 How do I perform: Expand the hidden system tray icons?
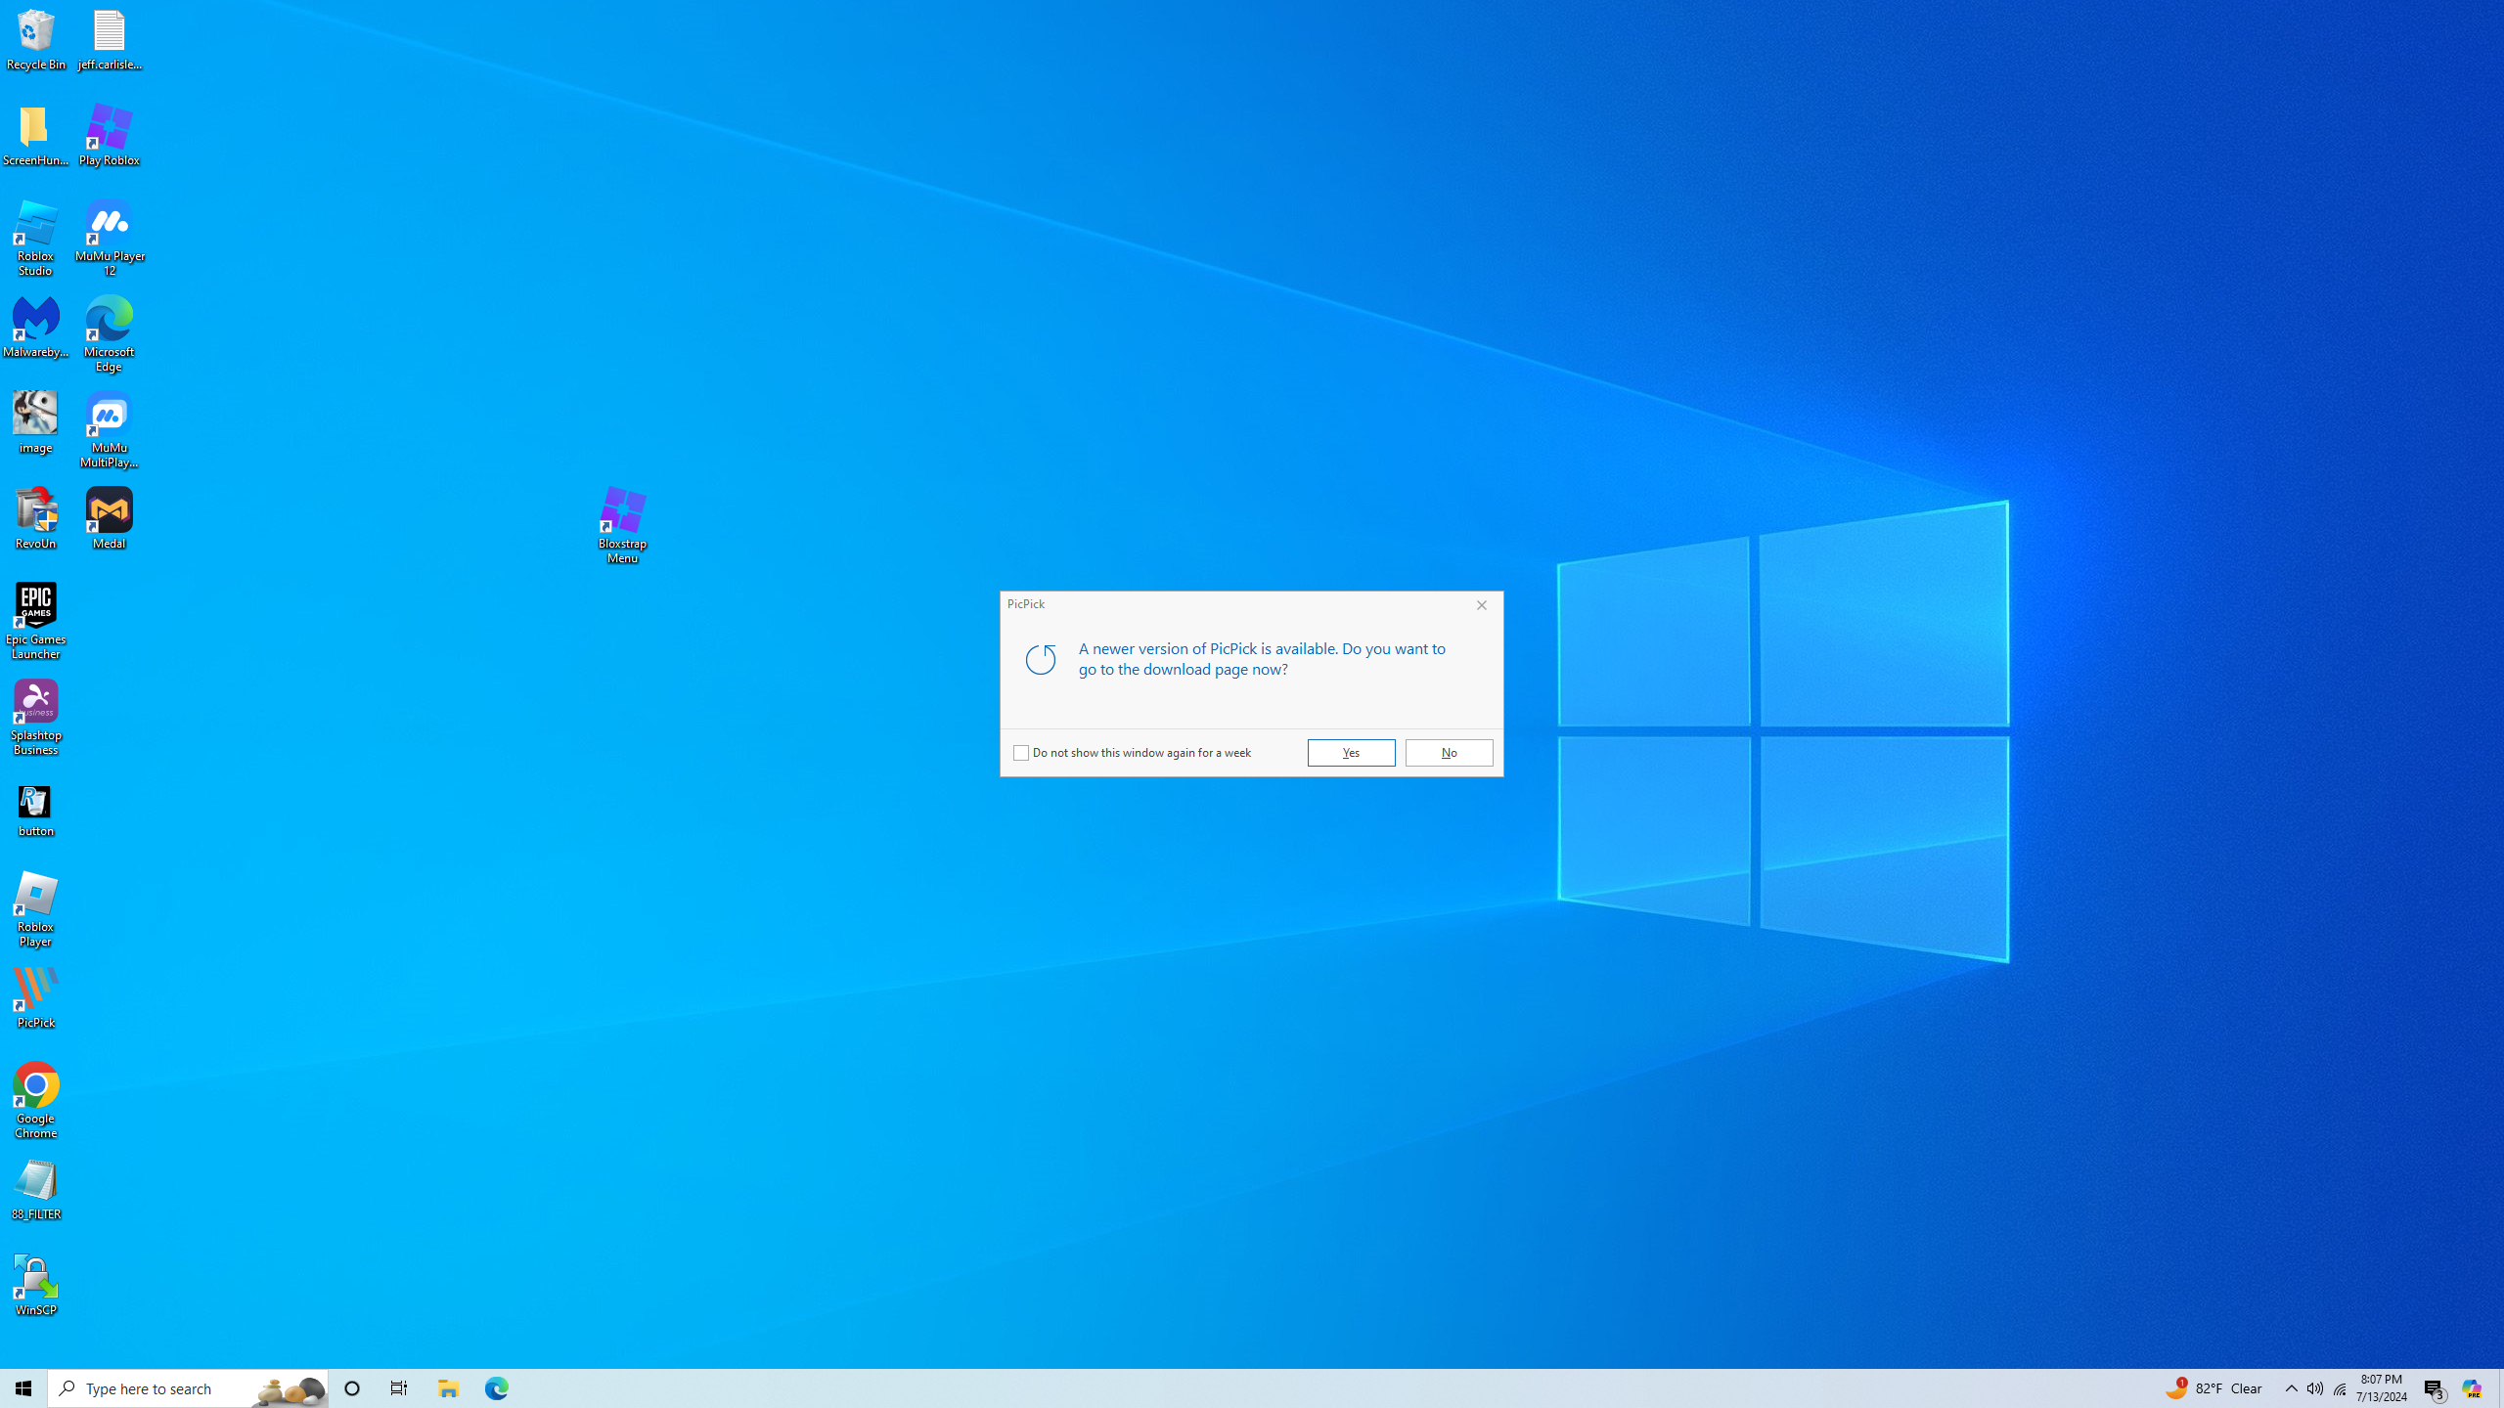pos(2291,1388)
